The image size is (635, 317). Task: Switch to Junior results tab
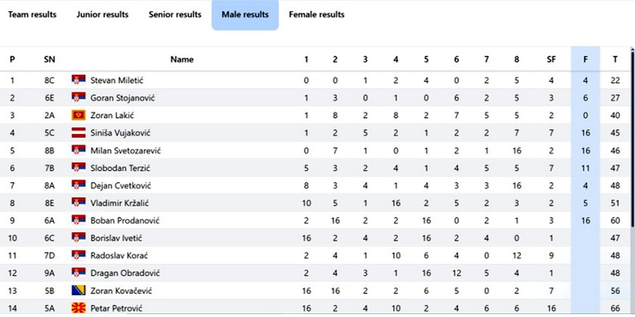[x=102, y=15]
